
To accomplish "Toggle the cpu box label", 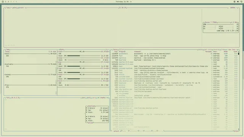I will [8, 8].
